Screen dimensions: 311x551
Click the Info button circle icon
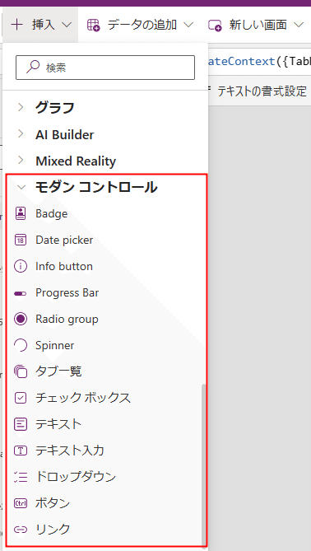tap(21, 266)
